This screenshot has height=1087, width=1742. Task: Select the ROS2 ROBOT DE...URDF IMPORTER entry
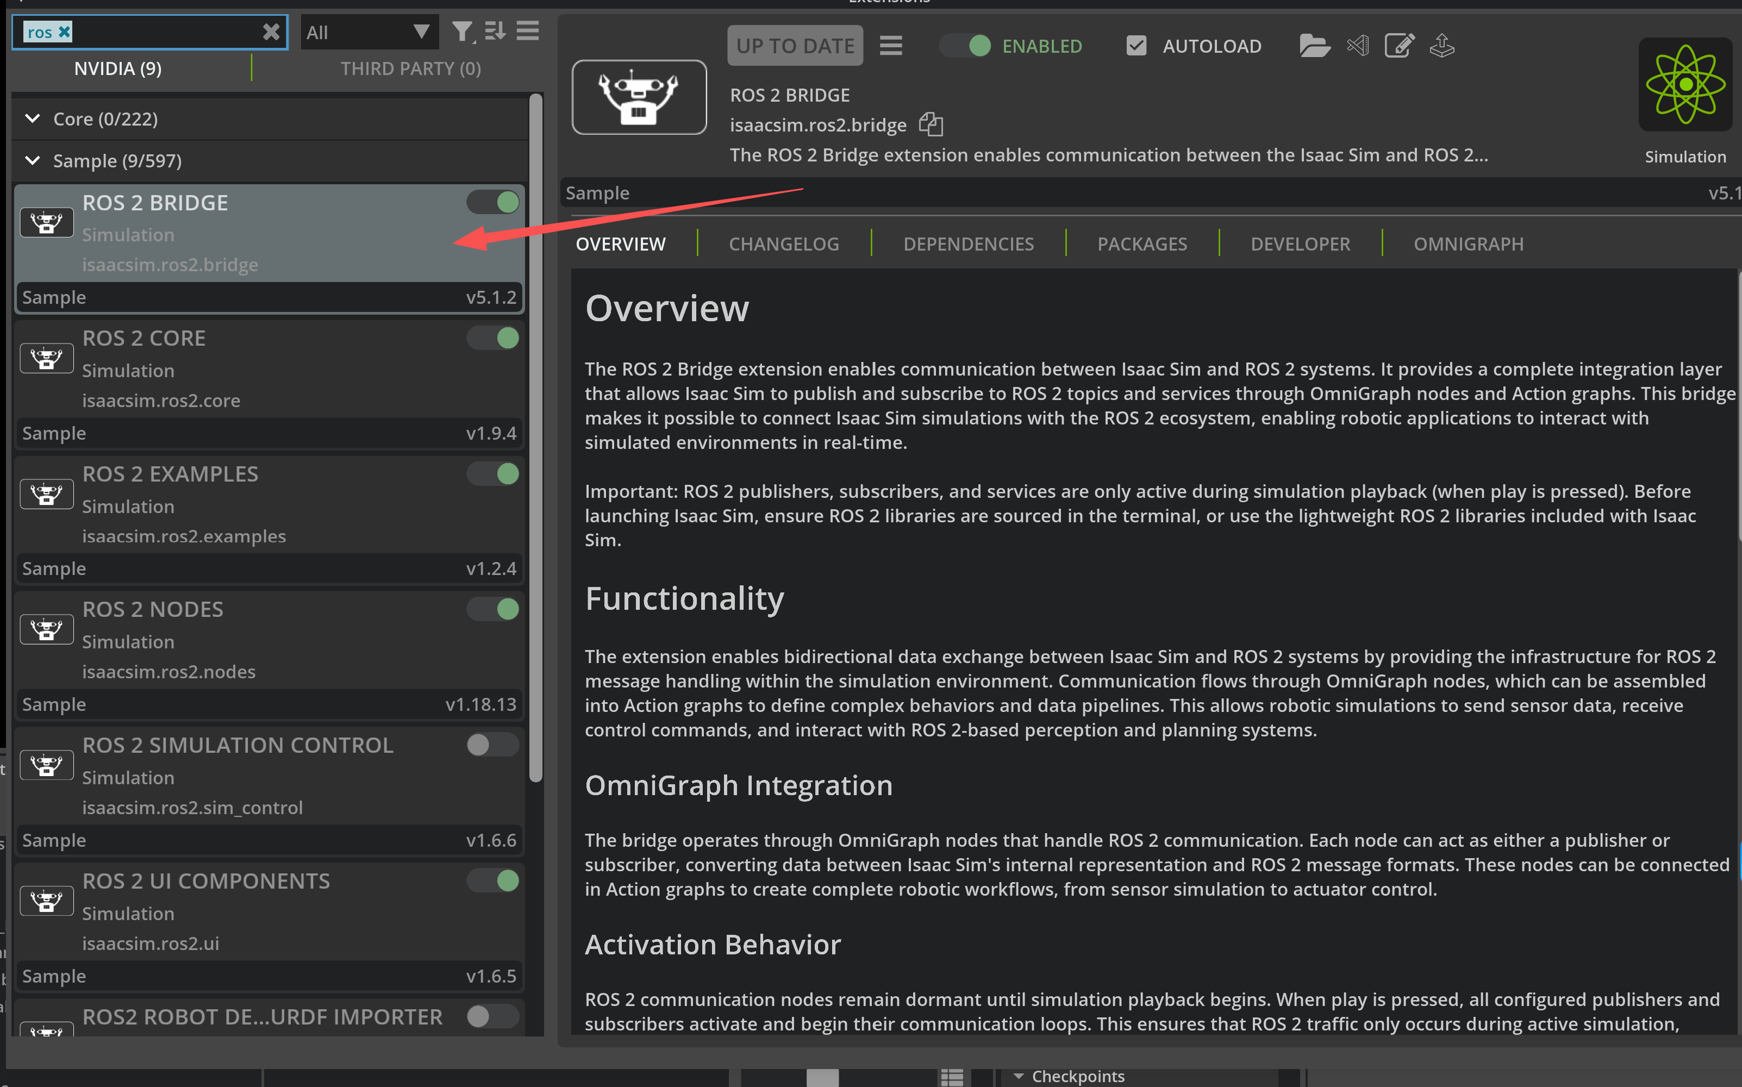click(270, 1017)
